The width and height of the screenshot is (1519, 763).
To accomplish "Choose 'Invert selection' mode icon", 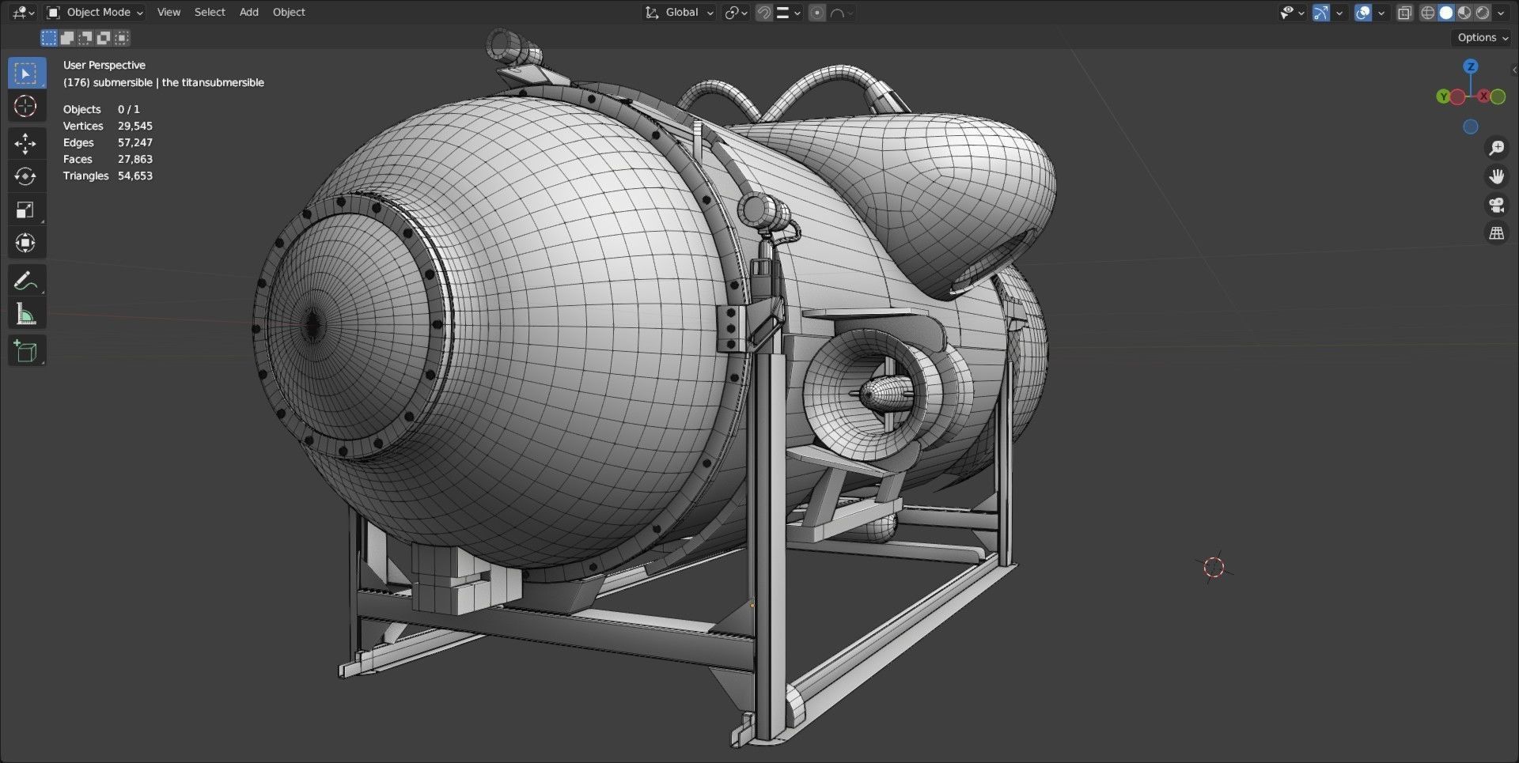I will 104,38.
